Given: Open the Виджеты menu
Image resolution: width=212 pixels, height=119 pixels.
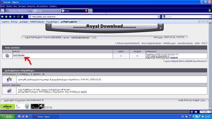Looking at the screenshot, I should coord(31,6).
